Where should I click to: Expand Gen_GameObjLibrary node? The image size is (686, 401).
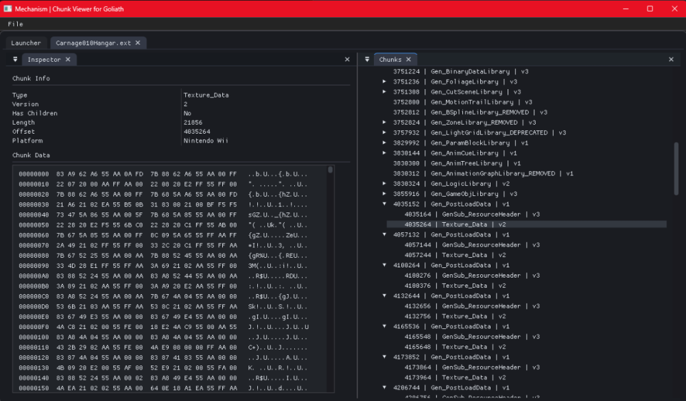pyautogui.click(x=385, y=194)
